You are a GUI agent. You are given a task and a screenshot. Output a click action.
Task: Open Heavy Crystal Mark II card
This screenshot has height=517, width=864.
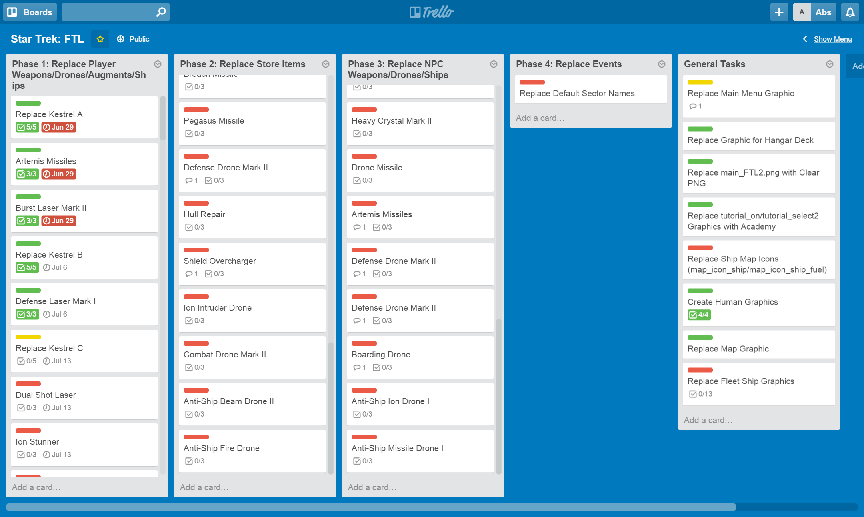[420, 123]
